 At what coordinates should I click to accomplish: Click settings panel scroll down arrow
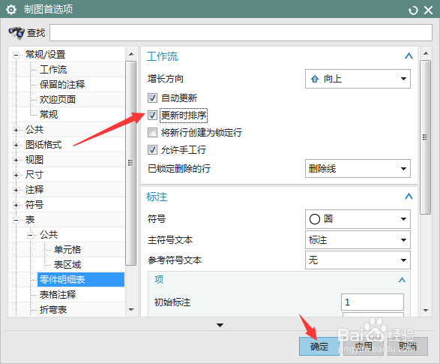(x=426, y=311)
